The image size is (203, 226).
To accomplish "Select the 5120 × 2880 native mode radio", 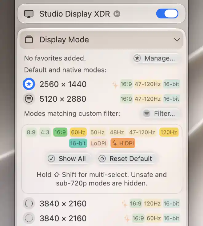I will pyautogui.click(x=29, y=99).
